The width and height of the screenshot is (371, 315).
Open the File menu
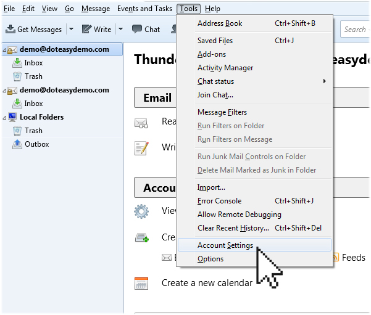[x=9, y=9]
